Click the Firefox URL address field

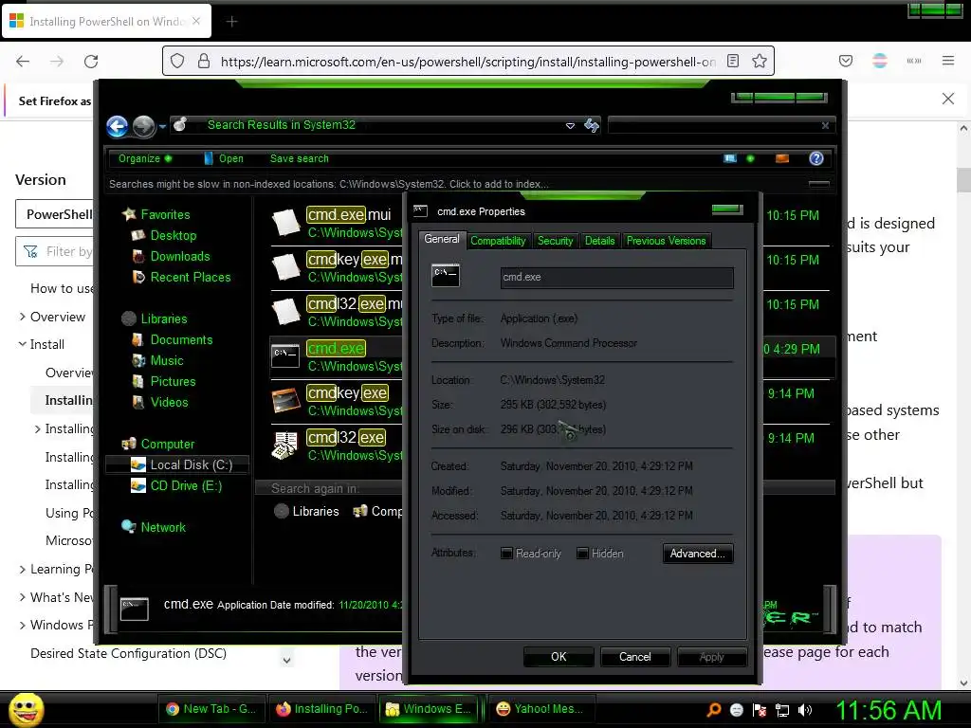[467, 62]
